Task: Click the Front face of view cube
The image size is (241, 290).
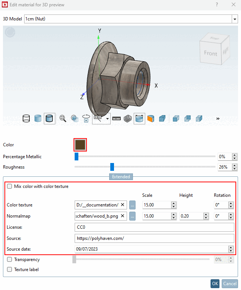Action: (211, 53)
